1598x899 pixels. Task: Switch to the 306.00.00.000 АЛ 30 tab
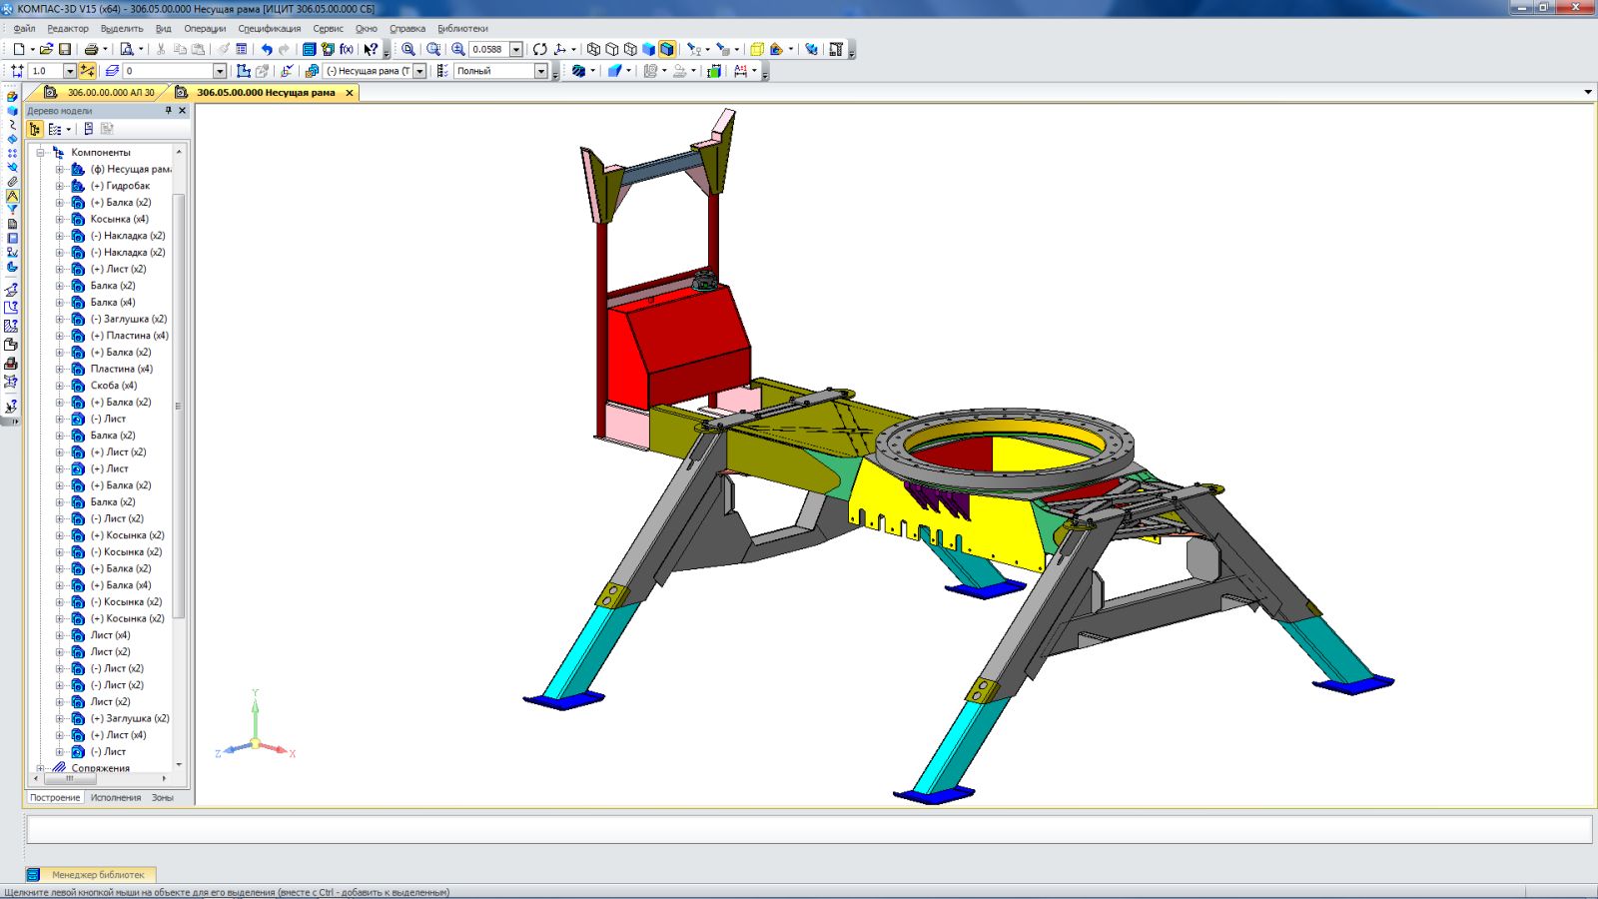click(110, 93)
